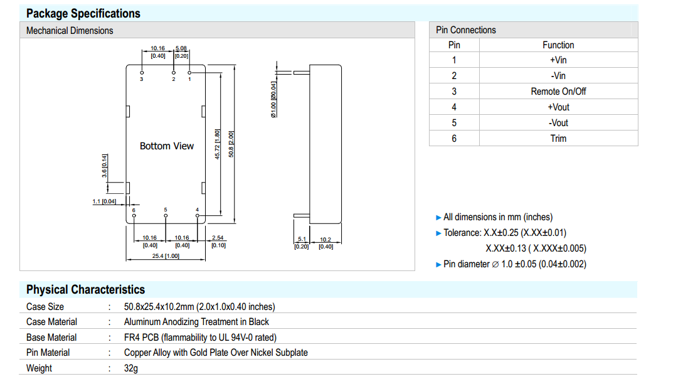The height and width of the screenshot is (379, 693).
Task: Select the Pin Connections table header
Action: [x=466, y=29]
